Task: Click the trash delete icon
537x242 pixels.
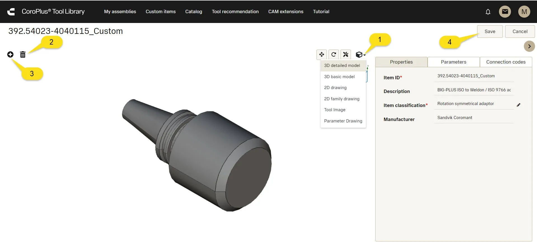Action: (23, 54)
